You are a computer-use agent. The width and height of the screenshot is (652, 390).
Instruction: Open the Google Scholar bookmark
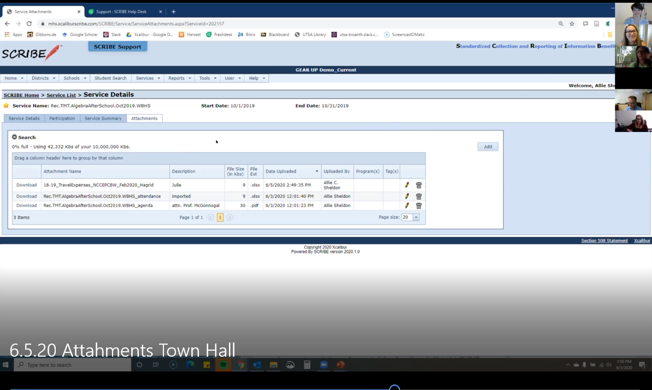[x=80, y=34]
